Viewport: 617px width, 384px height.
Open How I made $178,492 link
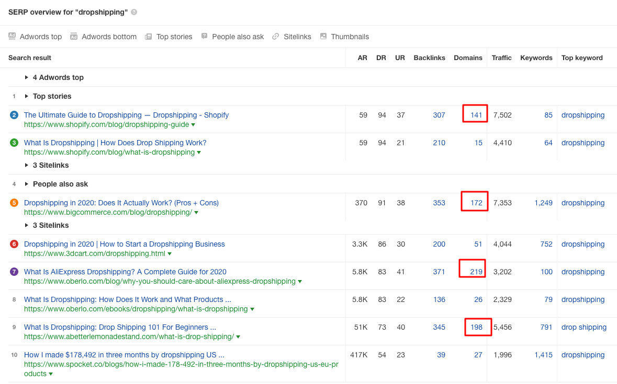(x=124, y=355)
